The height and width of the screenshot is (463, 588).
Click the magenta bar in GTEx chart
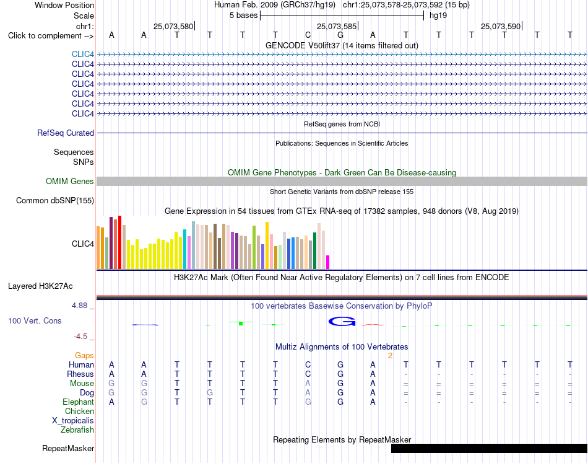(x=328, y=262)
